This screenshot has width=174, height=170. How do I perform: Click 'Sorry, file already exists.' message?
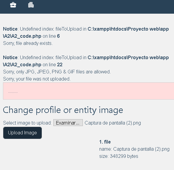[28, 43]
